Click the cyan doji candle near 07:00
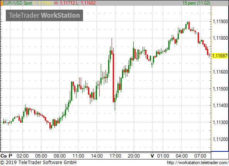The height and width of the screenshot is (166, 229). 197,33
